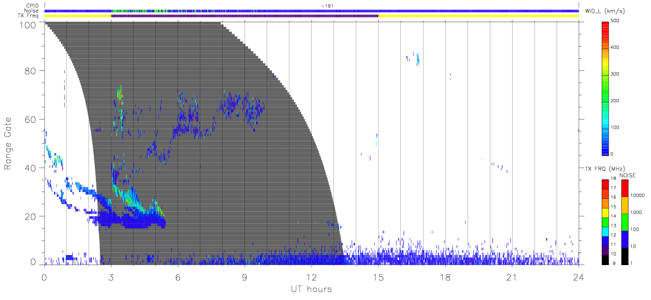Image resolution: width=651 pixels, height=300 pixels.
Task: Click the Range Gate axis title
Action: (x=8, y=143)
